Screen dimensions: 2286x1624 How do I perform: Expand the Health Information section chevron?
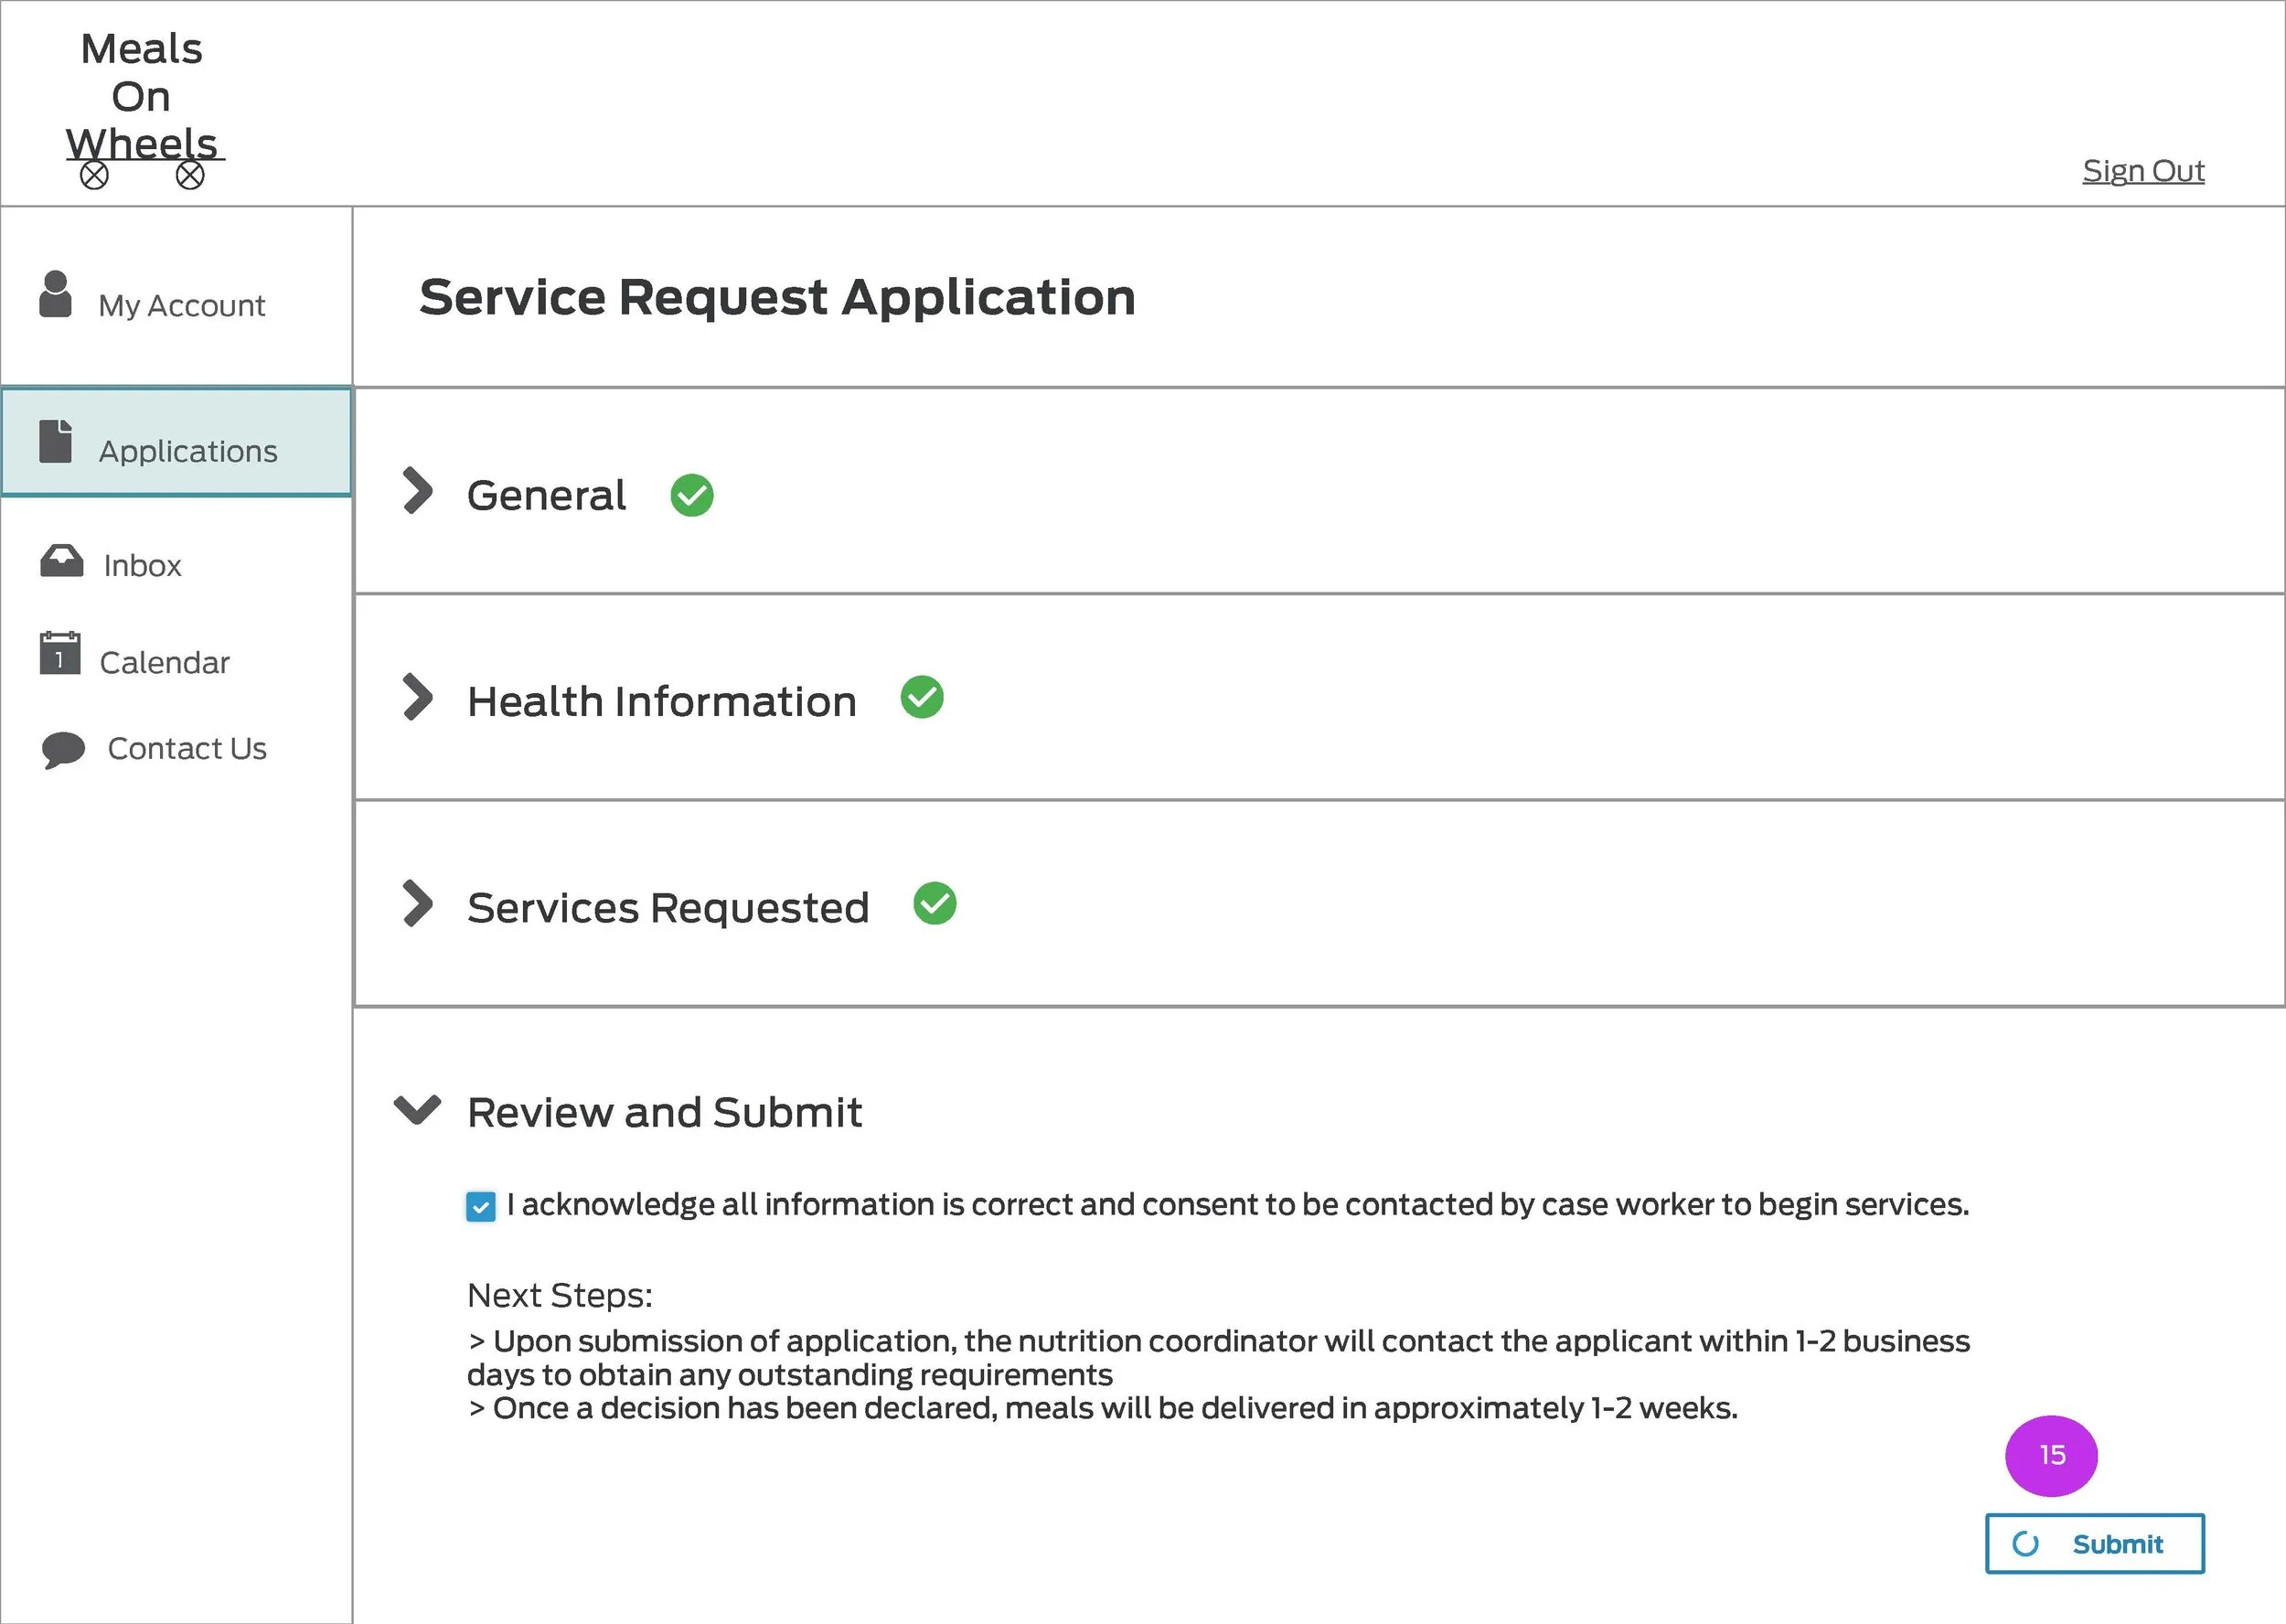pyautogui.click(x=417, y=697)
